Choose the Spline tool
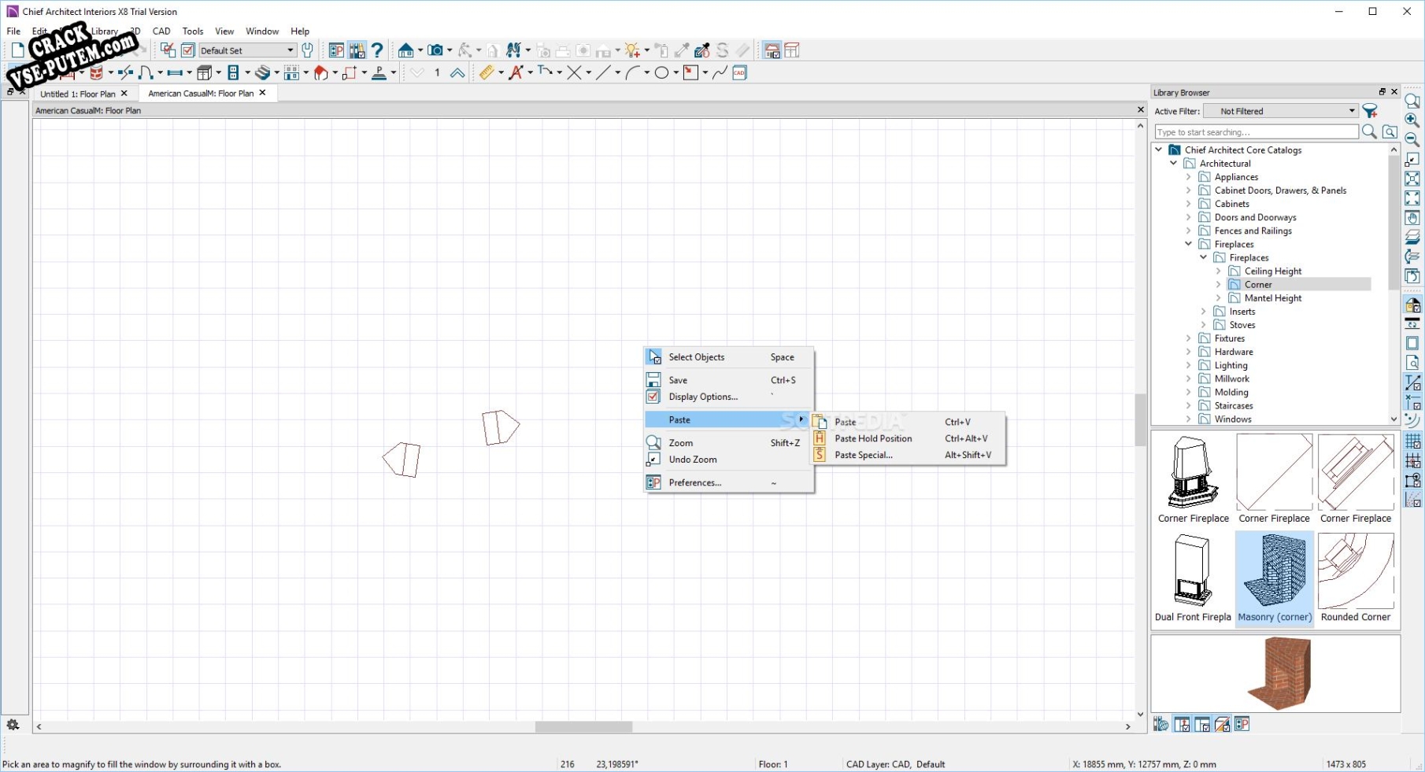Viewport: 1425px width, 772px height. point(720,72)
